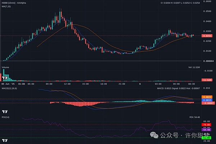
Task: Click the green 30.00 RSI level tag
Action: (x=207, y=138)
